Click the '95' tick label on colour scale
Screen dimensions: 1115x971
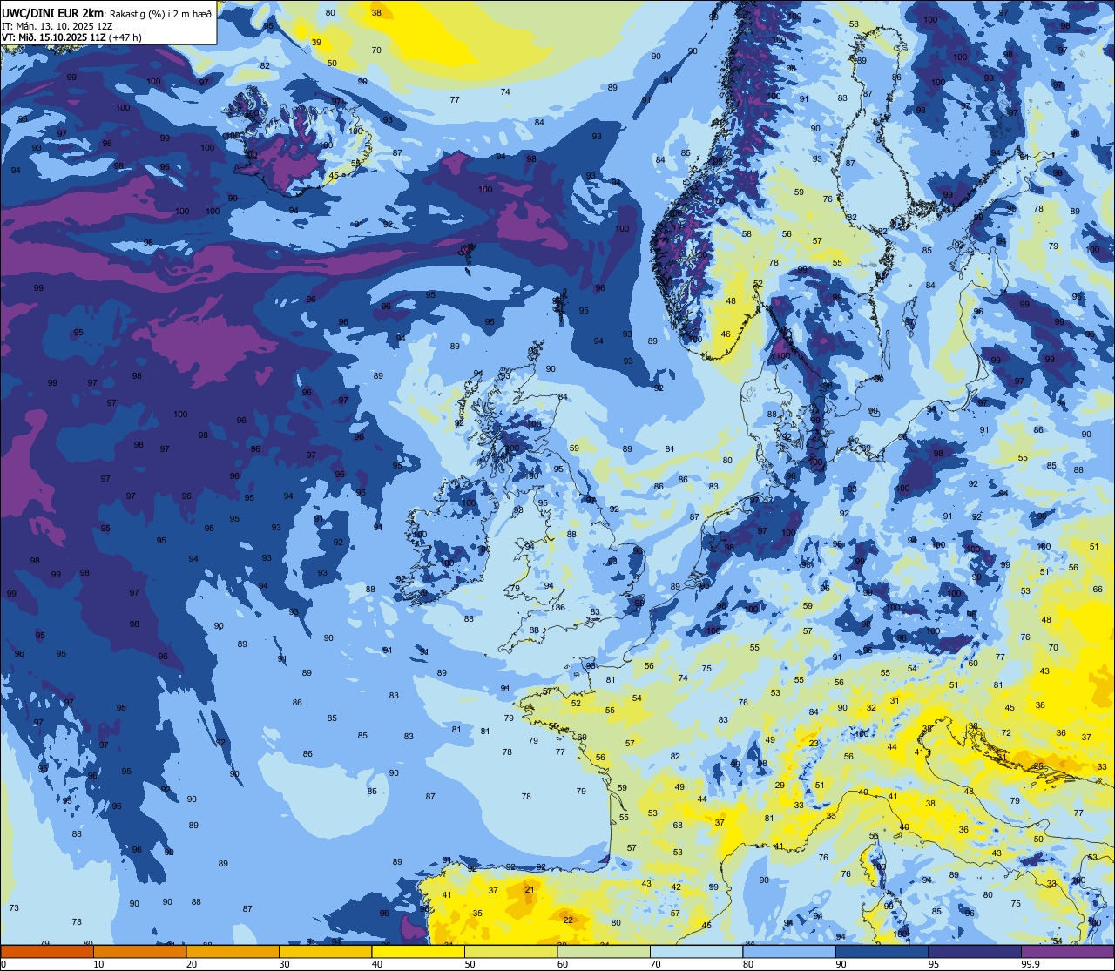(934, 964)
